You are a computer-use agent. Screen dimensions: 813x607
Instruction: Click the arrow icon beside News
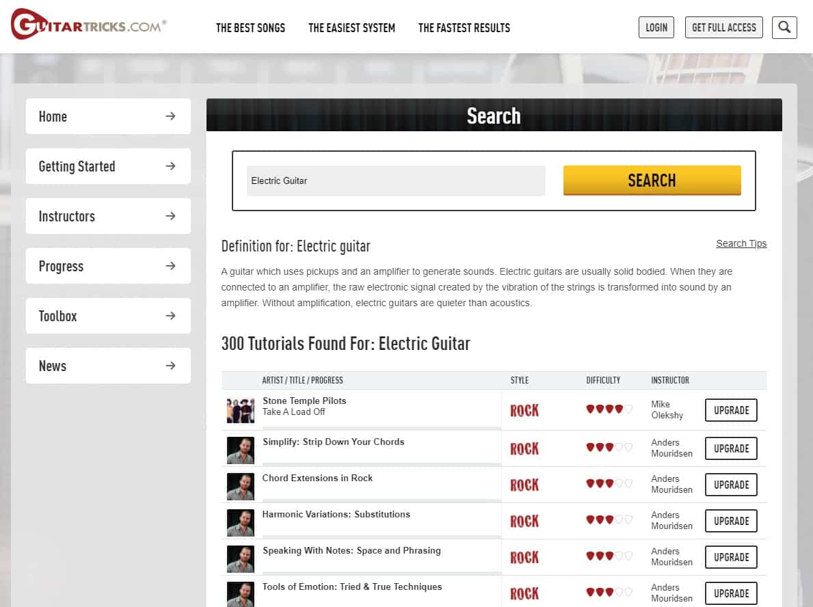point(170,366)
